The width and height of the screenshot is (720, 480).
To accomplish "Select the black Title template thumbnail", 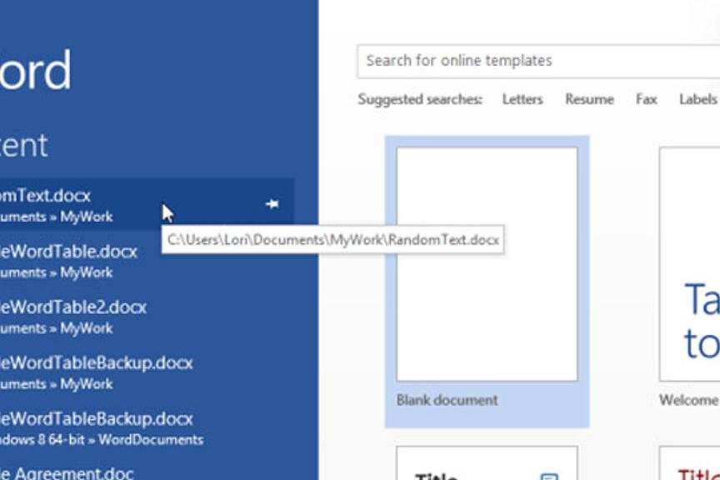I will [x=487, y=463].
